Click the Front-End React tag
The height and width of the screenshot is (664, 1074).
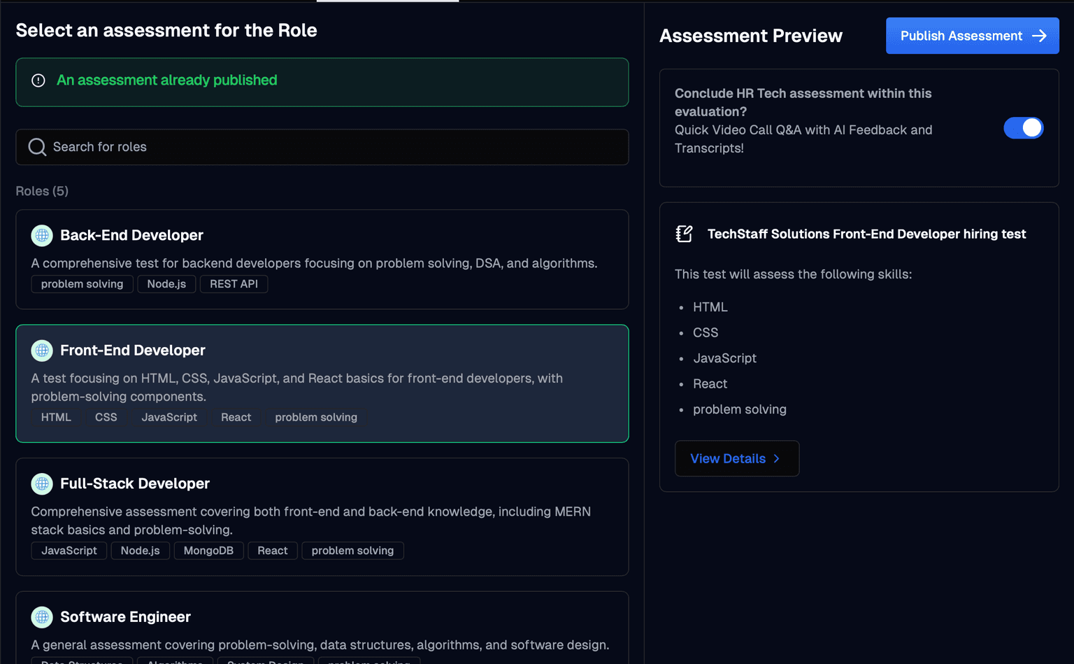236,417
